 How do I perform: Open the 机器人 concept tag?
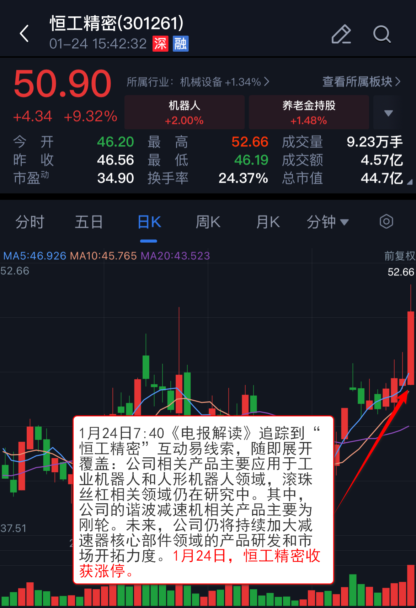pos(184,112)
